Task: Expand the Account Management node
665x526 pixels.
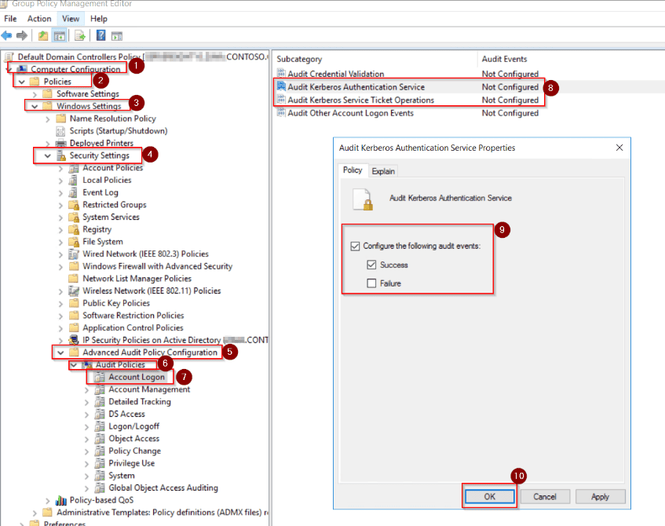Action: click(x=86, y=390)
